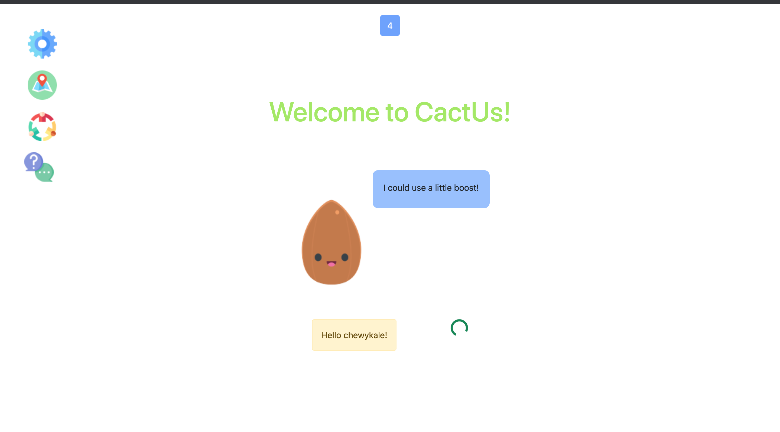Open the map location icon
This screenshot has width=780, height=432.
point(42,85)
